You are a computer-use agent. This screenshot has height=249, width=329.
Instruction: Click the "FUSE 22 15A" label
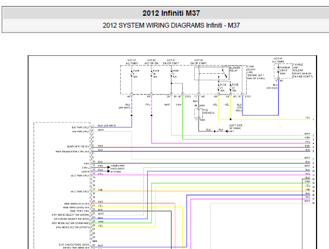coord(235,87)
